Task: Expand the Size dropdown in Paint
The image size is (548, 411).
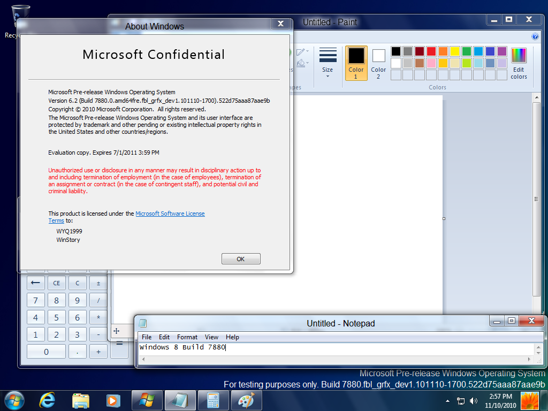Action: click(x=328, y=63)
